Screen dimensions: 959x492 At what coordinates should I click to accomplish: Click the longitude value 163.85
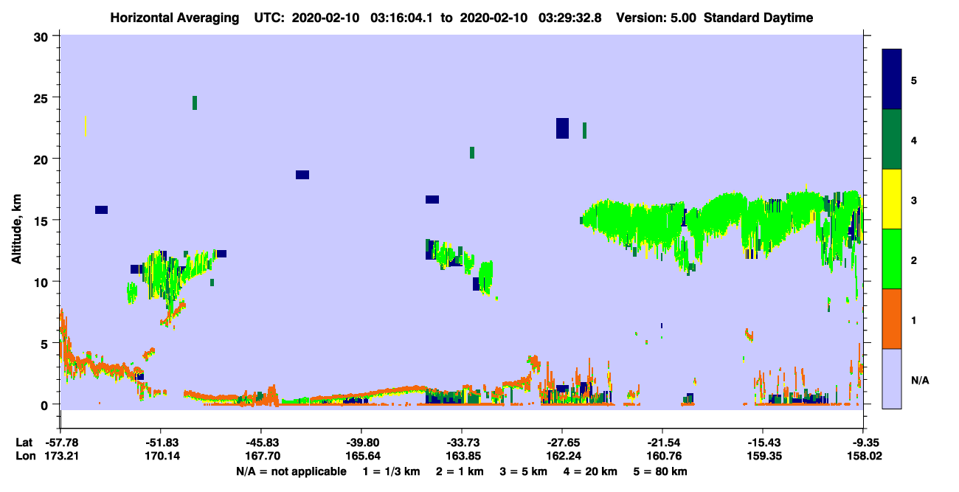point(462,456)
